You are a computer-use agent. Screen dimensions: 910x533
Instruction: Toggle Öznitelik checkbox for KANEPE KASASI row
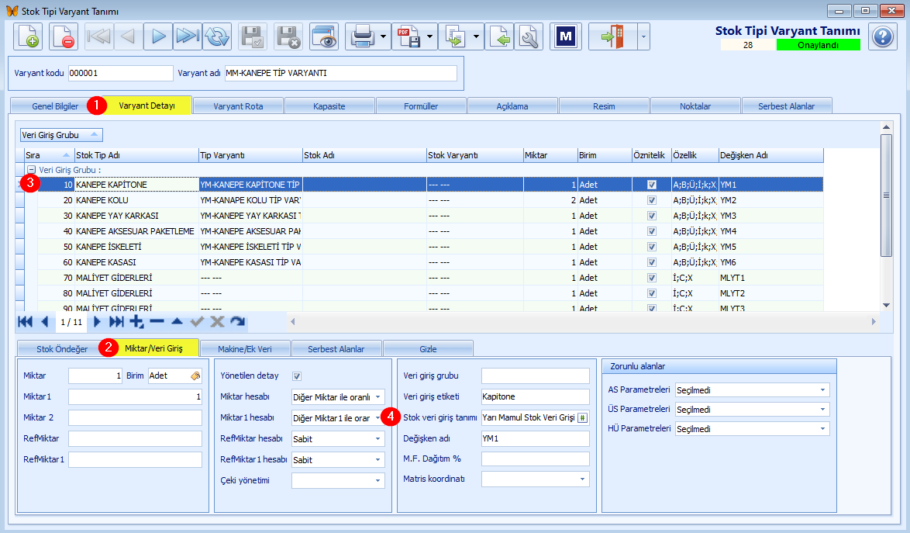pos(652,262)
